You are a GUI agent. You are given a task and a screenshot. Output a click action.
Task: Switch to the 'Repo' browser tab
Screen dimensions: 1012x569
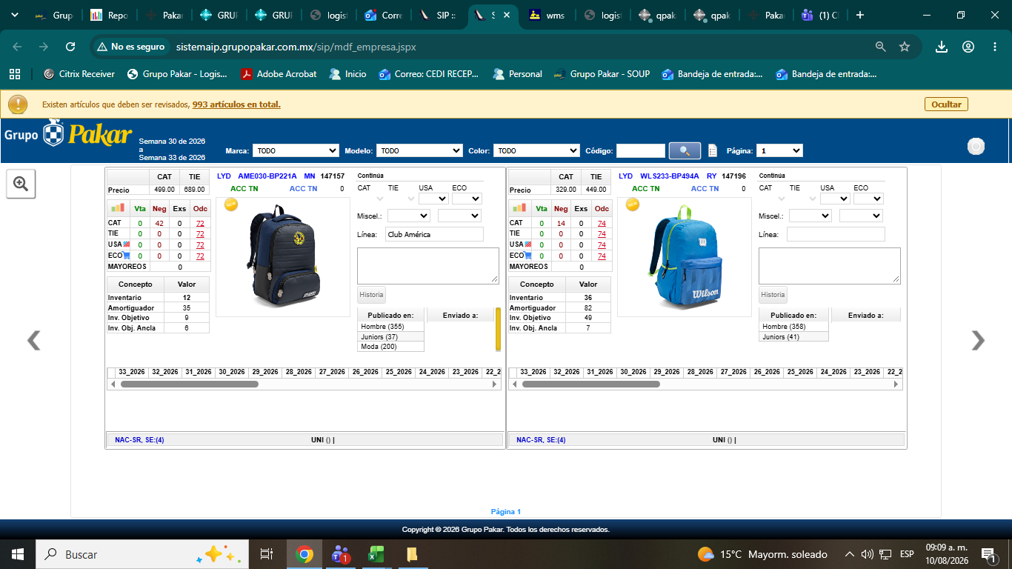tap(109, 16)
